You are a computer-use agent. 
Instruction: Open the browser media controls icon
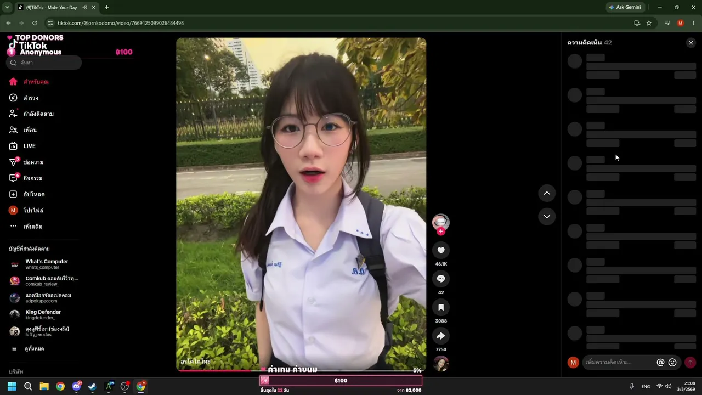[x=667, y=23]
